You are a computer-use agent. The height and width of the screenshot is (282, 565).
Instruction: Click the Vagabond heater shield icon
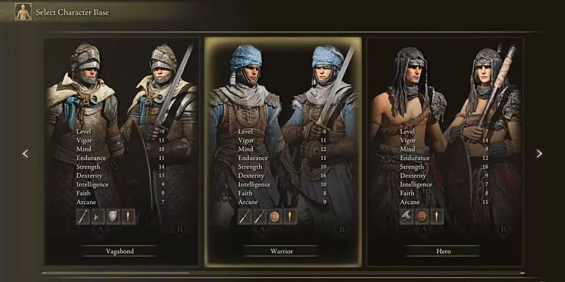pos(113,217)
